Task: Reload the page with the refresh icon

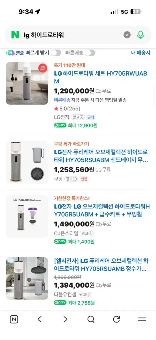Action: click(116, 319)
